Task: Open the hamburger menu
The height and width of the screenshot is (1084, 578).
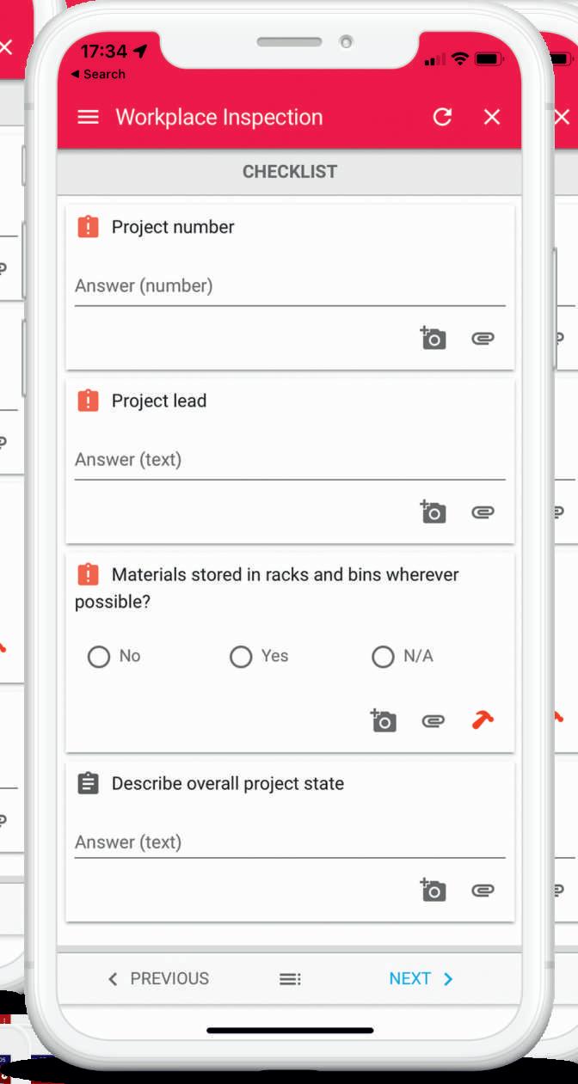Action: click(88, 117)
